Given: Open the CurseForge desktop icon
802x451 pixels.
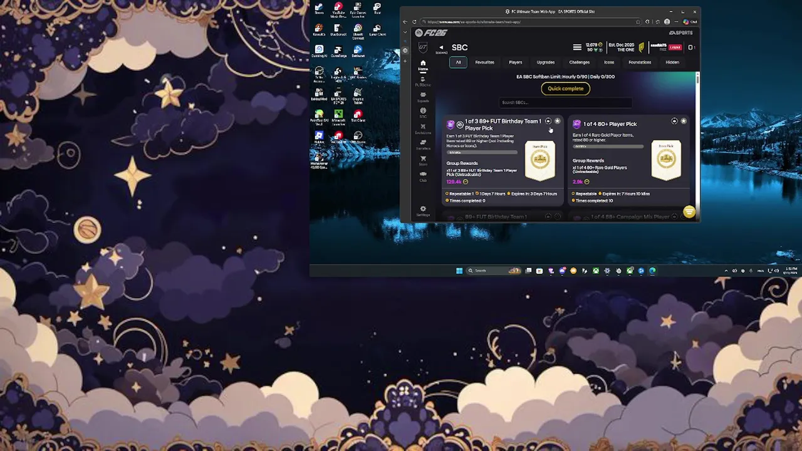Looking at the screenshot, I should click(338, 51).
